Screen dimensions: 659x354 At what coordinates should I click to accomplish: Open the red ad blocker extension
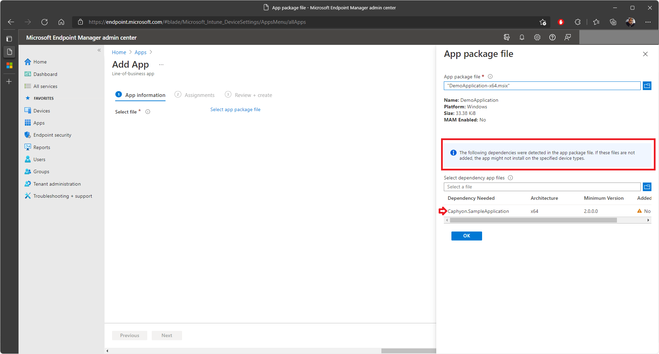click(561, 22)
